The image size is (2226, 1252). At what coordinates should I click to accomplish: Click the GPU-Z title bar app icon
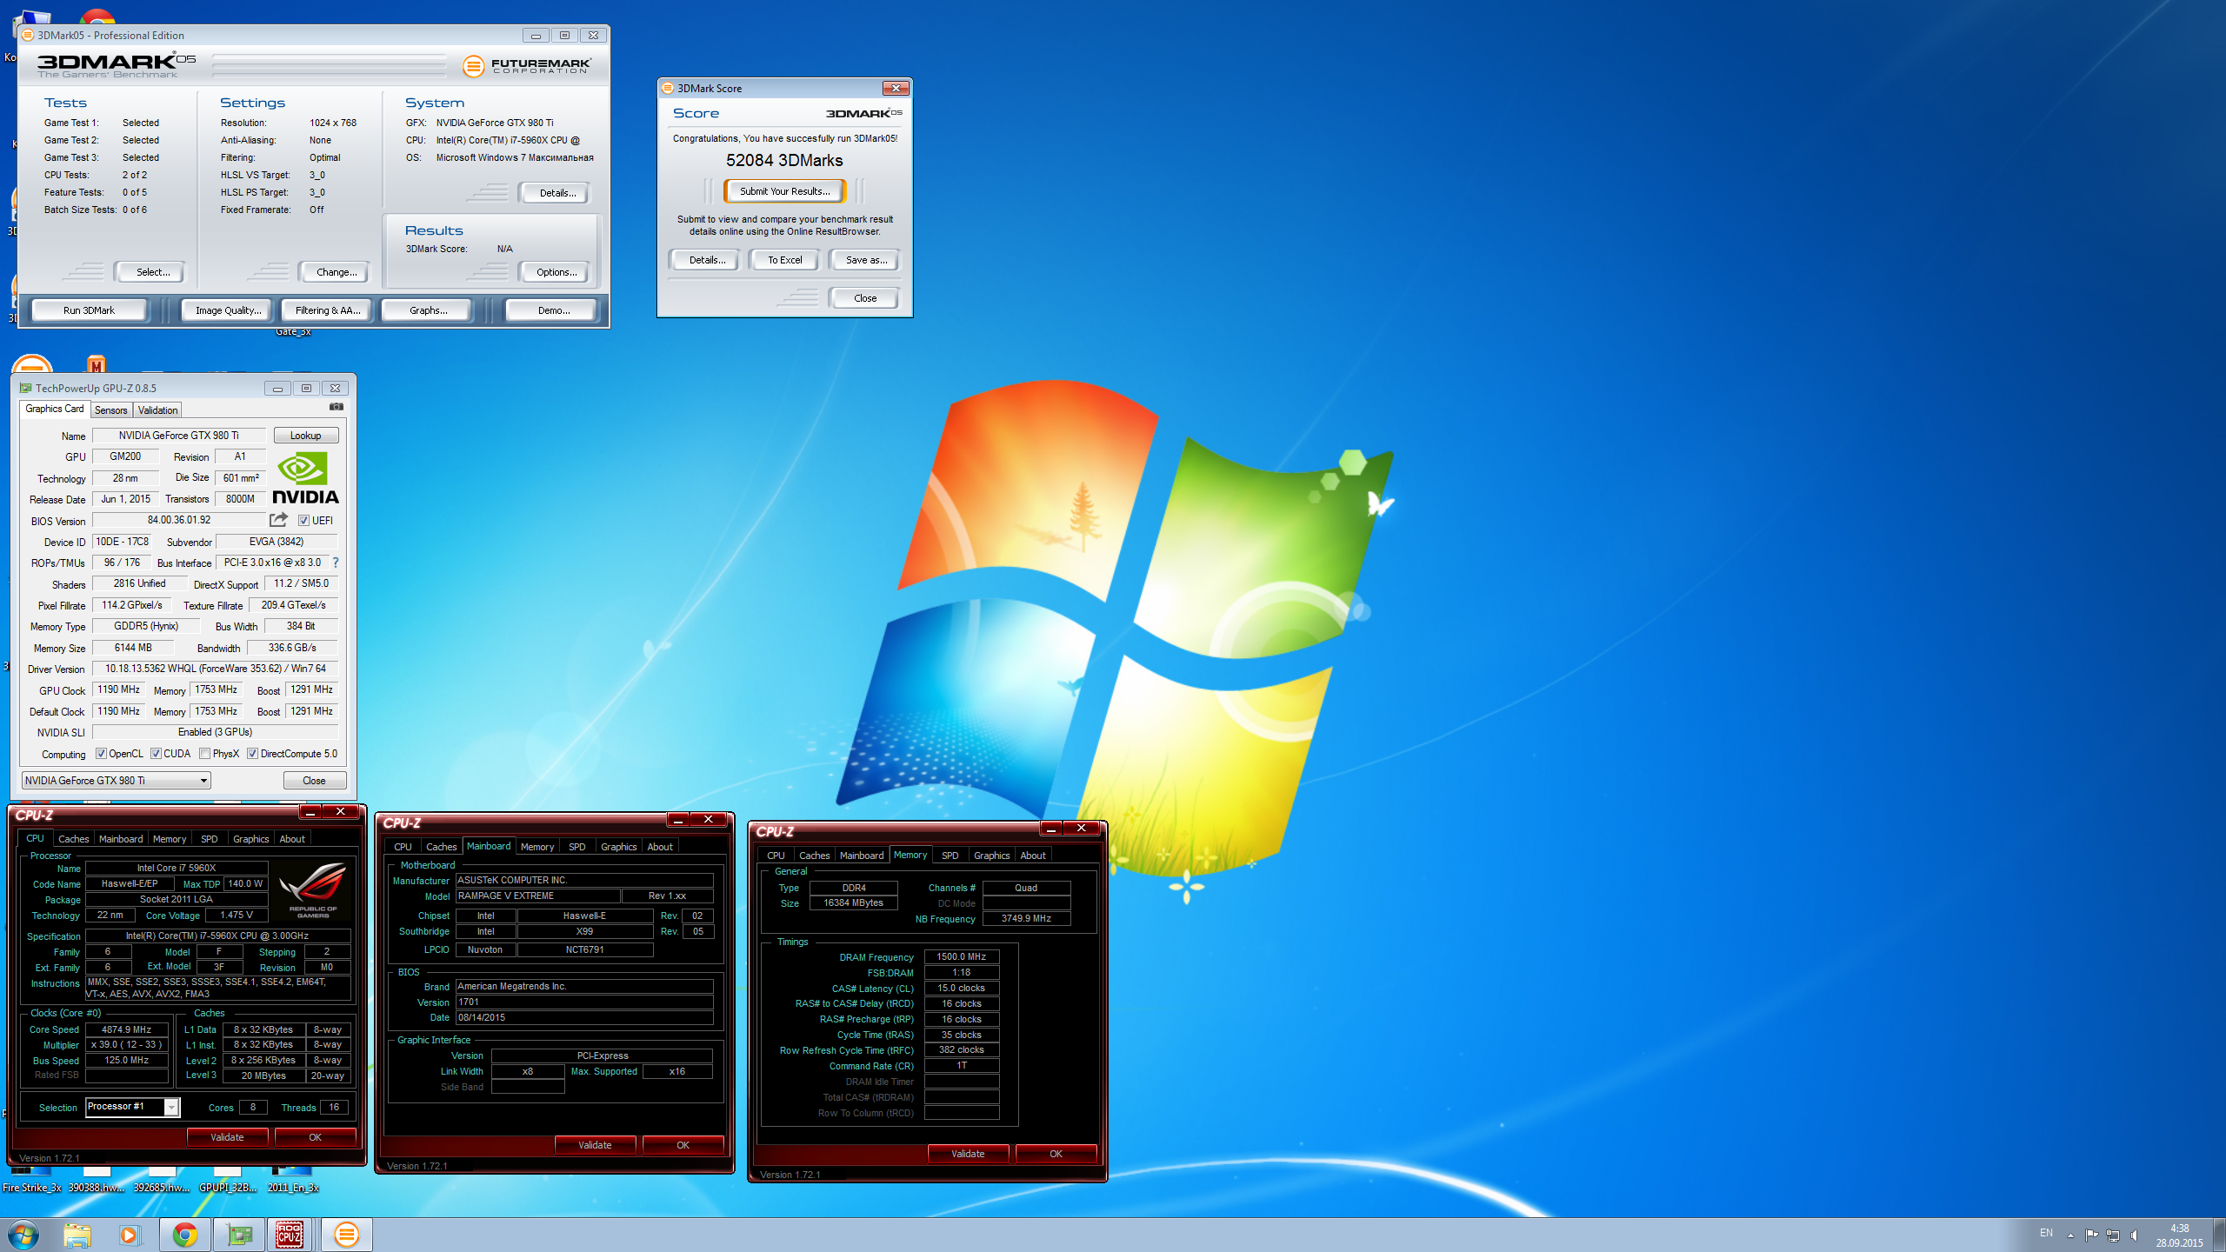pos(26,388)
